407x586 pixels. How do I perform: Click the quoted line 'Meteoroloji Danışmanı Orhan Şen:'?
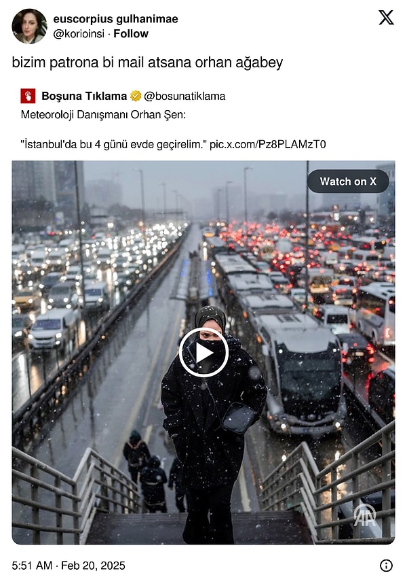(x=103, y=114)
